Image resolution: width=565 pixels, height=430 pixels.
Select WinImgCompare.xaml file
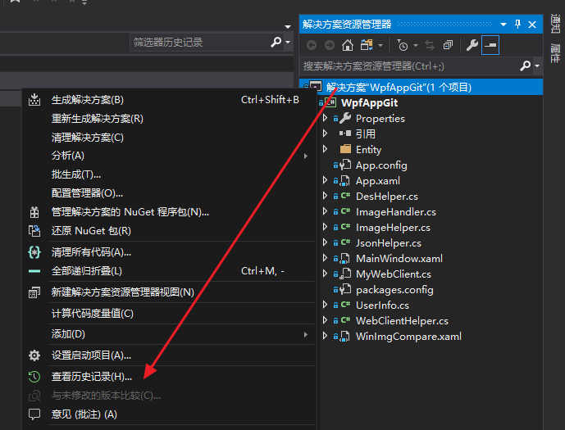click(408, 337)
